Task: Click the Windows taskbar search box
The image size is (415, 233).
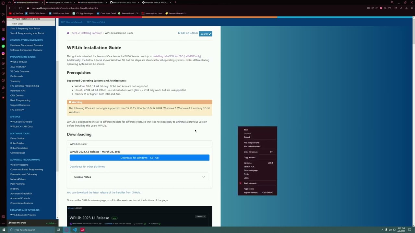Action: [31, 230]
